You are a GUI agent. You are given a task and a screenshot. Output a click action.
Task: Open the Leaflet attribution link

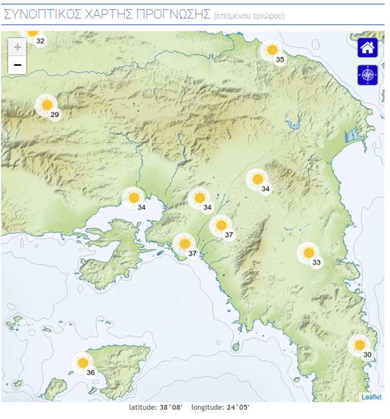click(x=371, y=397)
